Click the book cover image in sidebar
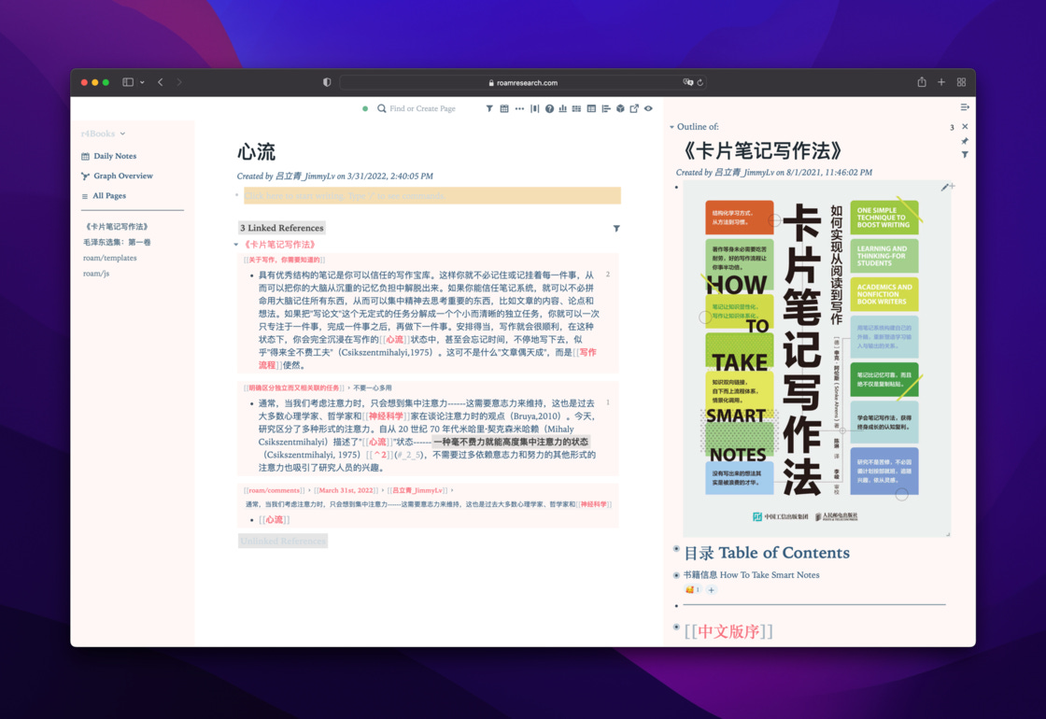This screenshot has height=719, width=1046. tap(816, 359)
